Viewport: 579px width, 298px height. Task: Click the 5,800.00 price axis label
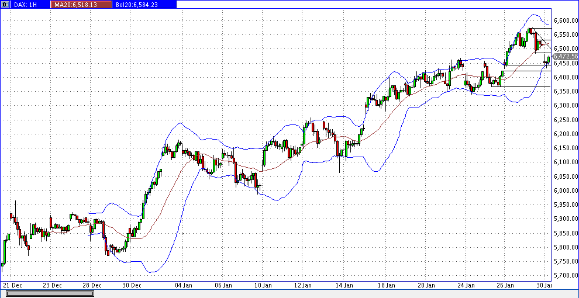pyautogui.click(x=566, y=247)
